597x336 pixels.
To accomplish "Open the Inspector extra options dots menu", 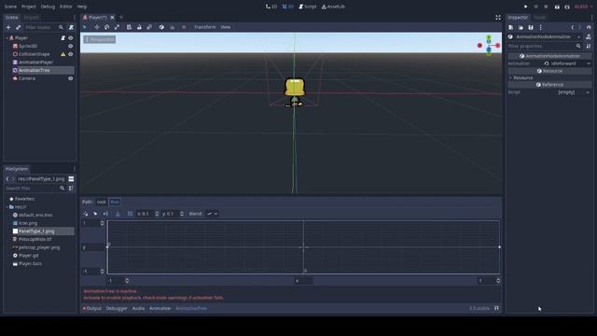I will click(x=541, y=27).
